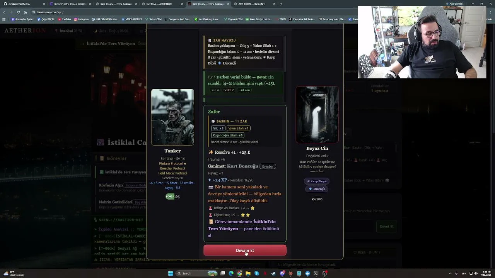This screenshot has height=278, width=495.
Task: Click the Güç +5 dice chip
Action: tap(218, 128)
